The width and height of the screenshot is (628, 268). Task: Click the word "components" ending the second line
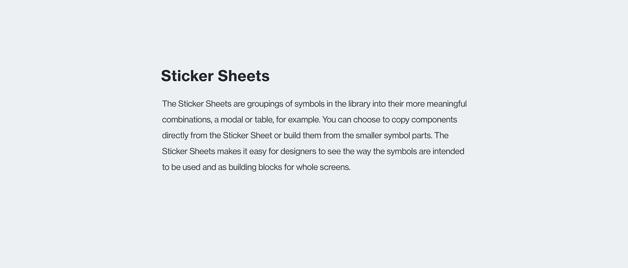click(x=434, y=120)
